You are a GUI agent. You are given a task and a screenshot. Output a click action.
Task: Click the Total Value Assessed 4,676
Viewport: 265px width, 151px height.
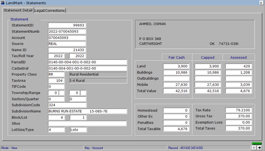238,91
